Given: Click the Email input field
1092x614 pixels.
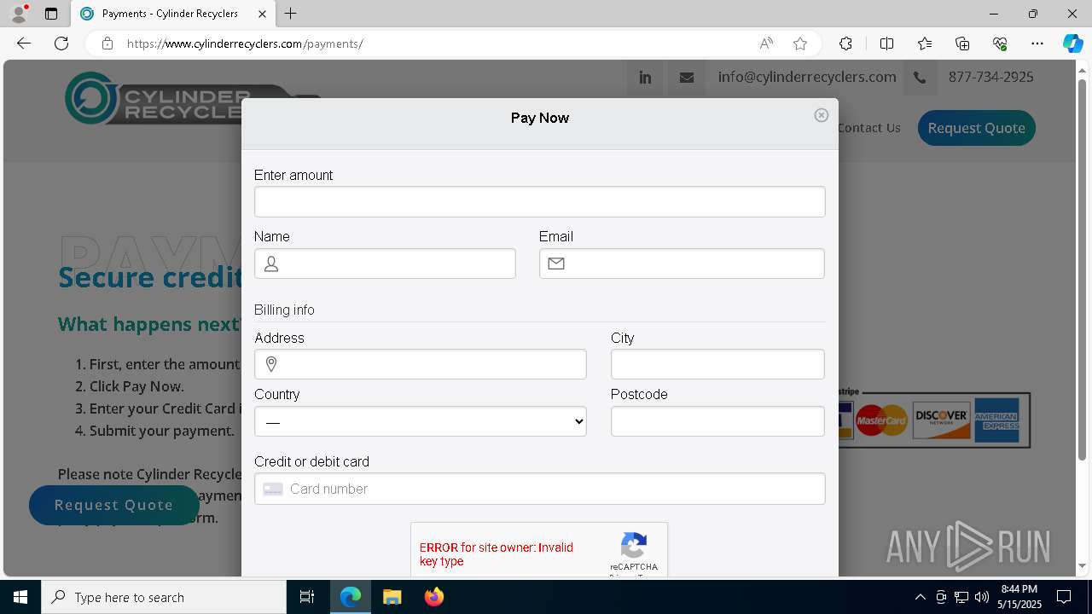Looking at the screenshot, I should [682, 264].
